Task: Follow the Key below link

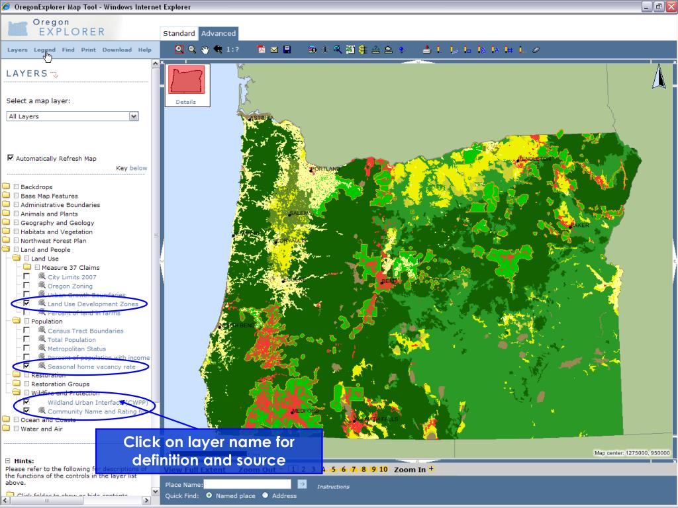Action: [138, 168]
